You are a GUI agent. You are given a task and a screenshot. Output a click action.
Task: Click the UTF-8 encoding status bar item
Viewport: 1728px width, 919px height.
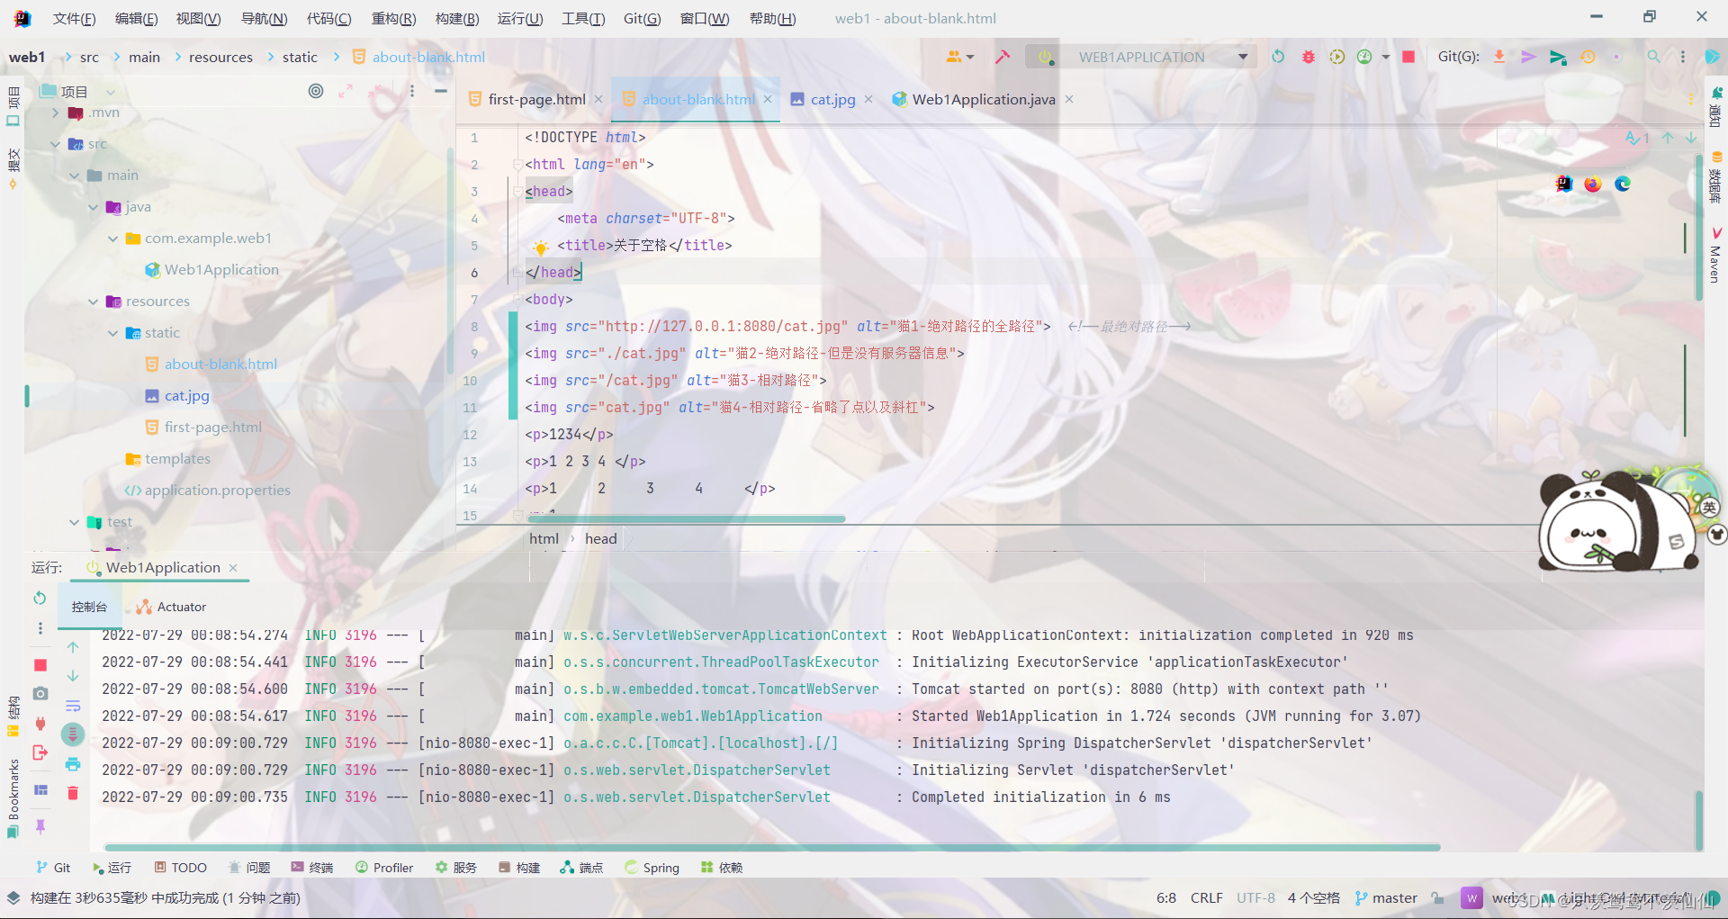click(x=1255, y=897)
